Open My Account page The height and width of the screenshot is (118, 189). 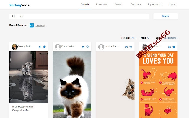tap(154, 4)
